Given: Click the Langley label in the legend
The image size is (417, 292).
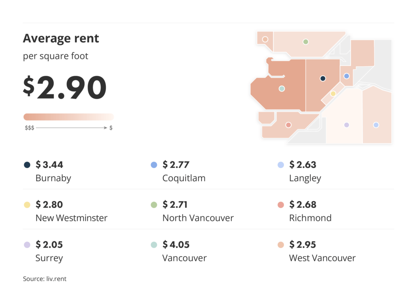Looking at the screenshot, I should [305, 178].
